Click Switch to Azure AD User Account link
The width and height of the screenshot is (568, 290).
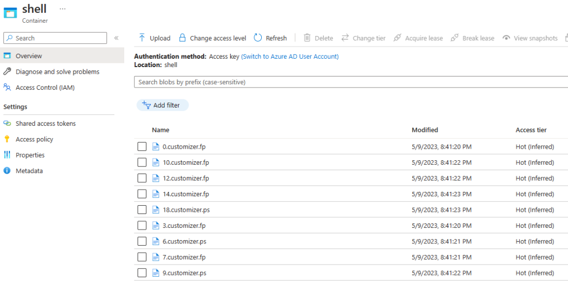(290, 57)
